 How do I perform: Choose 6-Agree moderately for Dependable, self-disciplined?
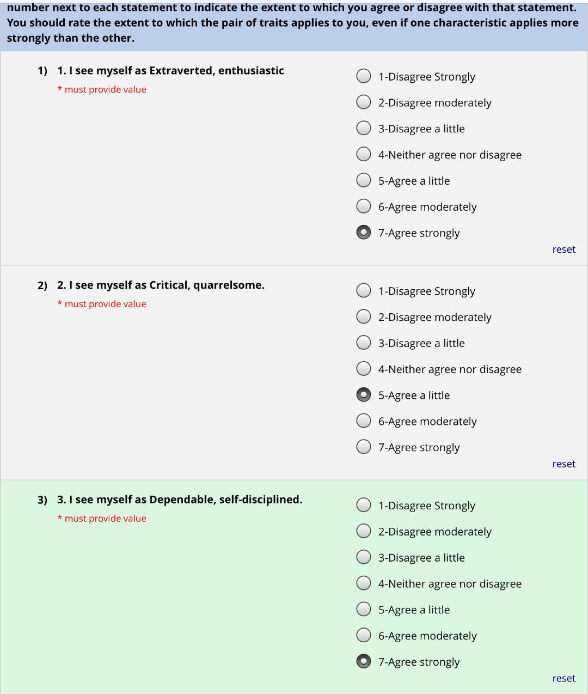tap(364, 636)
